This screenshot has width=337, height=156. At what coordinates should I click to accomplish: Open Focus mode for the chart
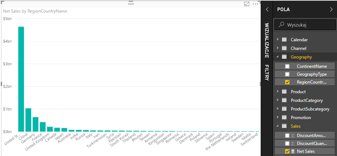(x=246, y=4)
